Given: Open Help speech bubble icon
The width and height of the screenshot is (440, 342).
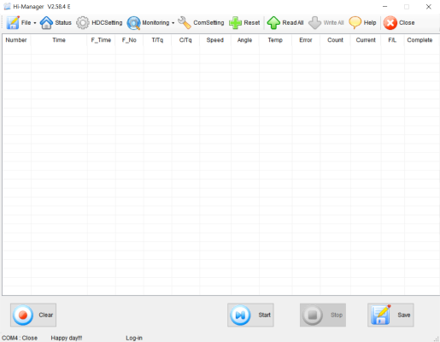Looking at the screenshot, I should point(355,22).
